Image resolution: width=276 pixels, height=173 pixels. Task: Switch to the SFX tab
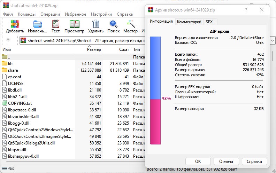coord(209,22)
